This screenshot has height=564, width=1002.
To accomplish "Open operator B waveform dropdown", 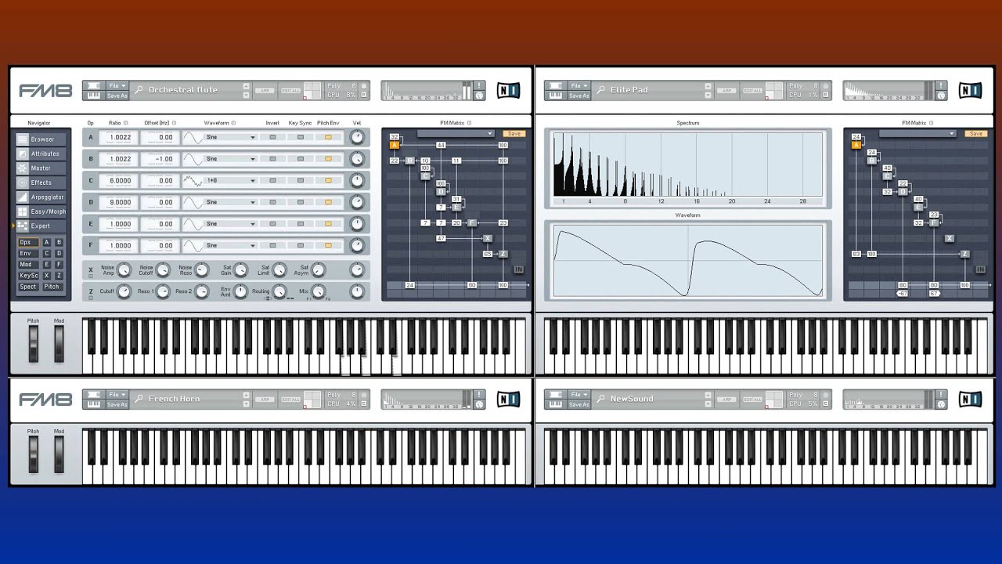I will pos(230,159).
